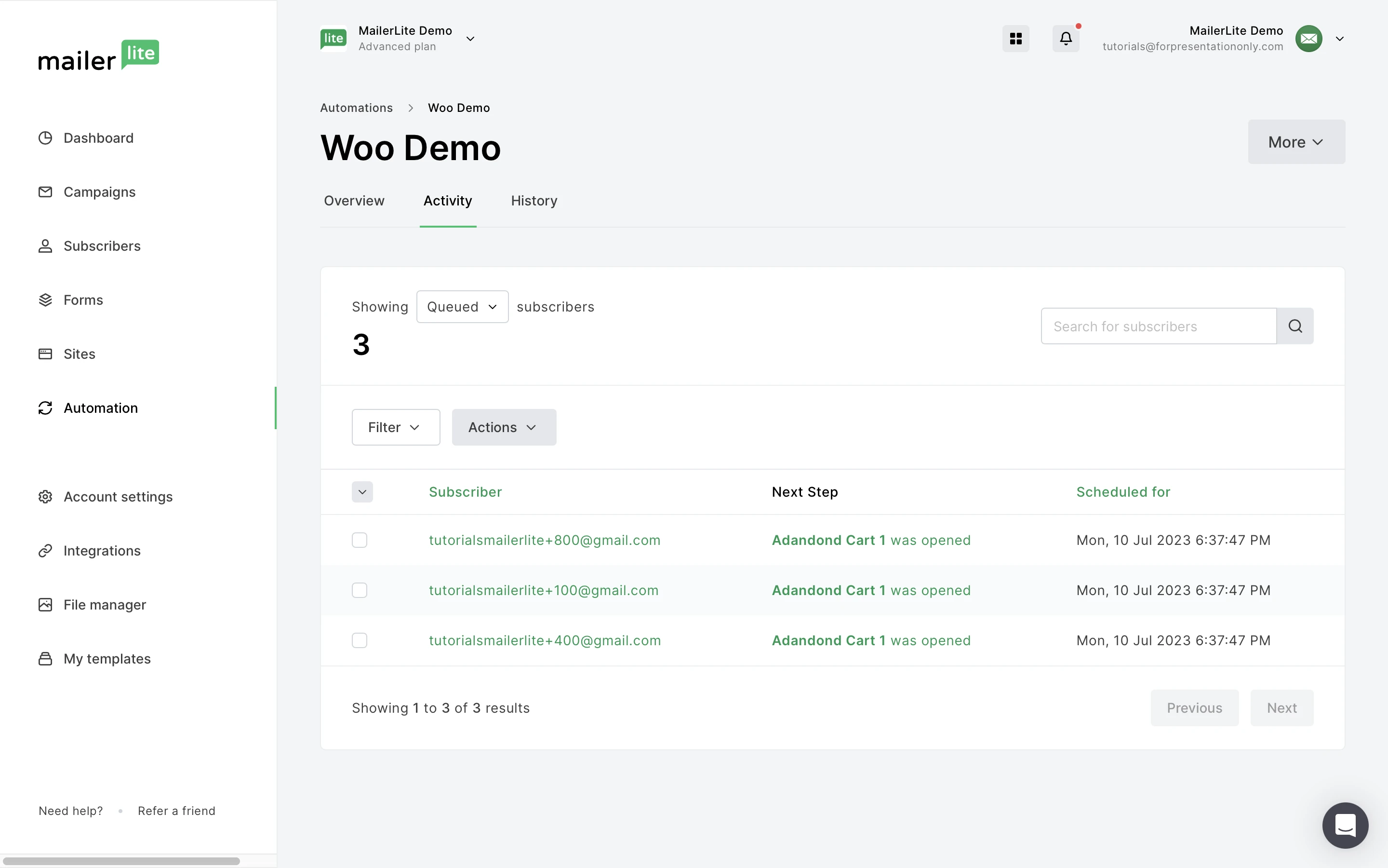Click the Forms stack icon
The height and width of the screenshot is (868, 1388).
[x=45, y=299]
